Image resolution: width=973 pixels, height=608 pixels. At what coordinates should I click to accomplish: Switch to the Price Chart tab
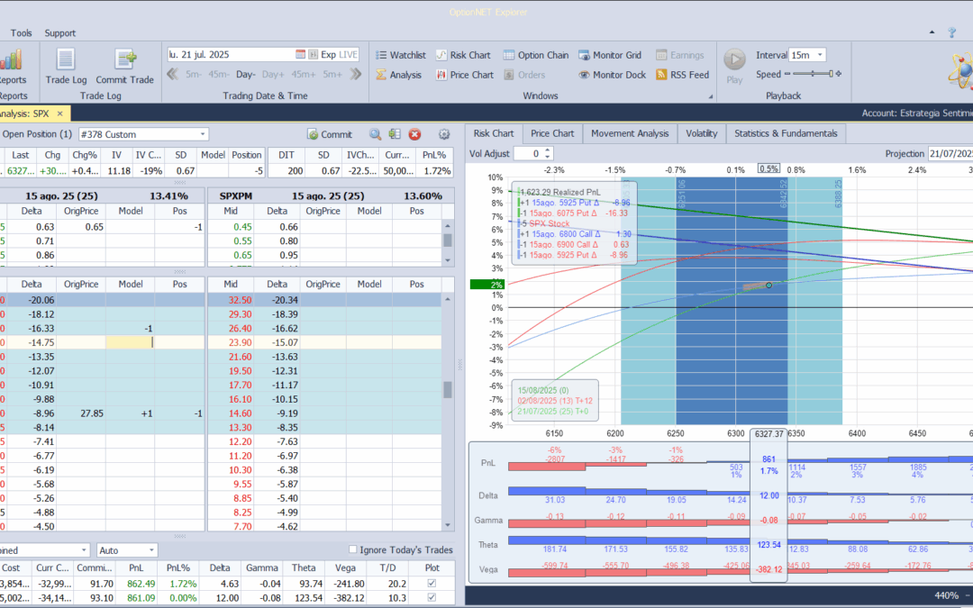click(552, 133)
